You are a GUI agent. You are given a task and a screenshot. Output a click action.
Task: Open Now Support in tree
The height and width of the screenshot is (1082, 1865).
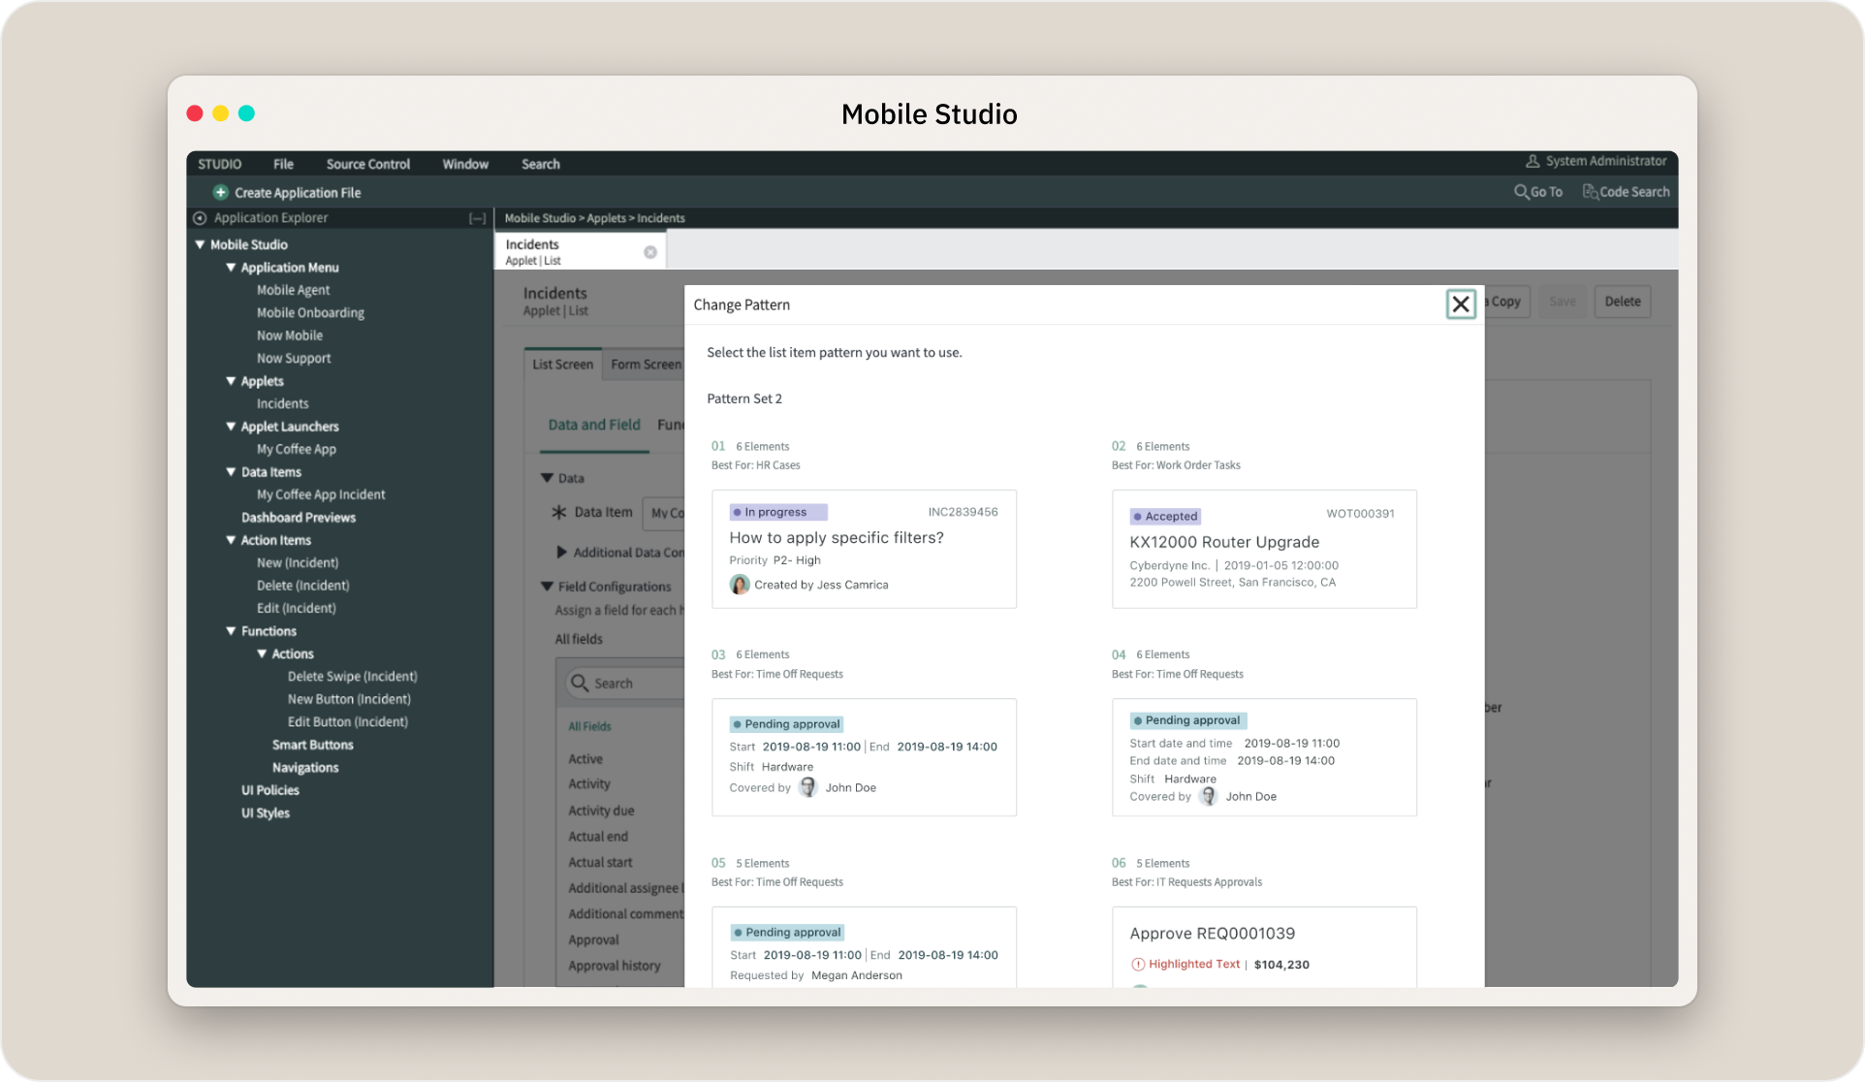[x=294, y=359]
